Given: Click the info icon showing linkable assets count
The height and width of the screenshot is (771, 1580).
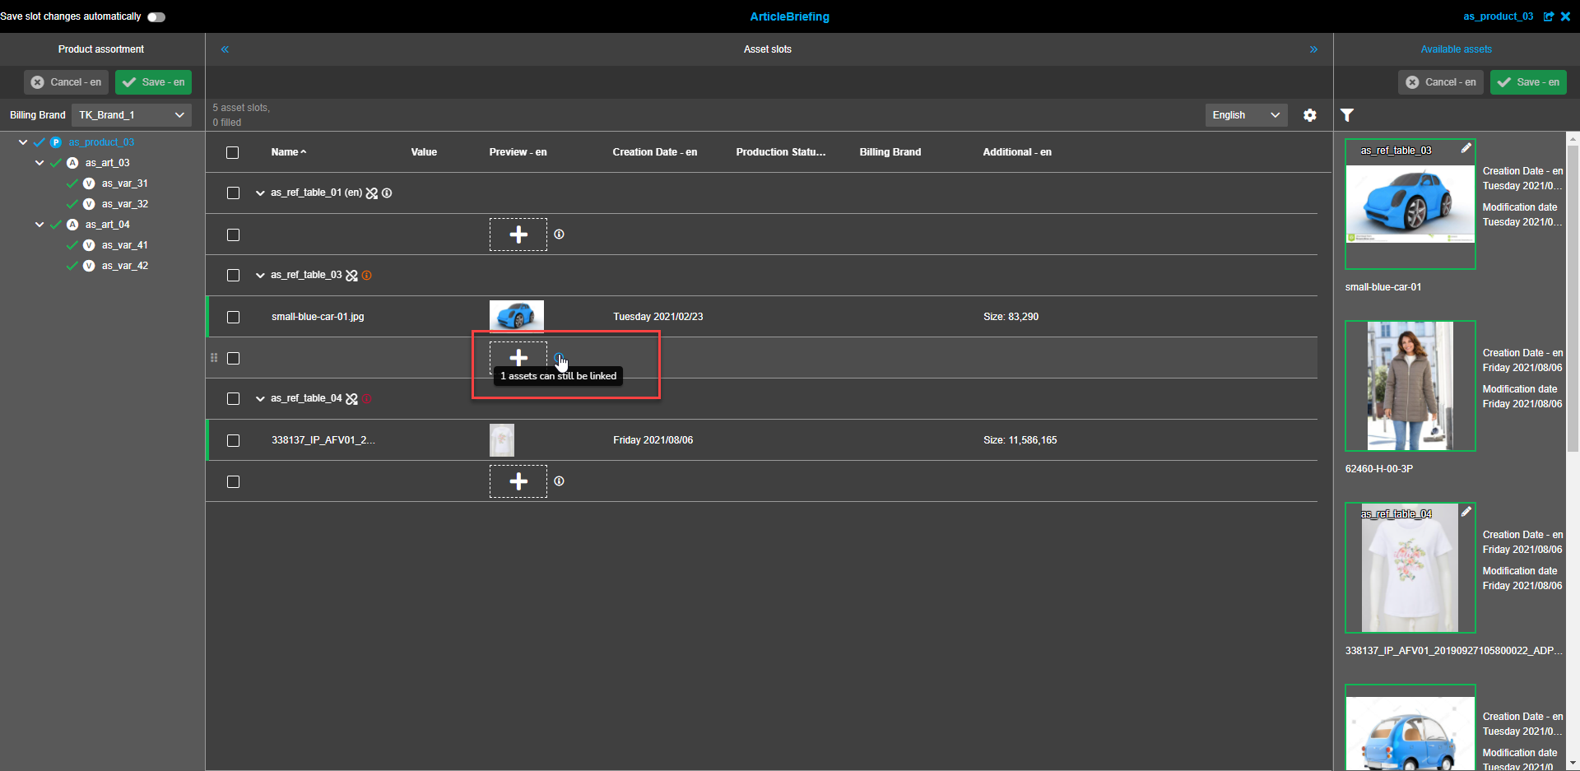Looking at the screenshot, I should pos(560,359).
